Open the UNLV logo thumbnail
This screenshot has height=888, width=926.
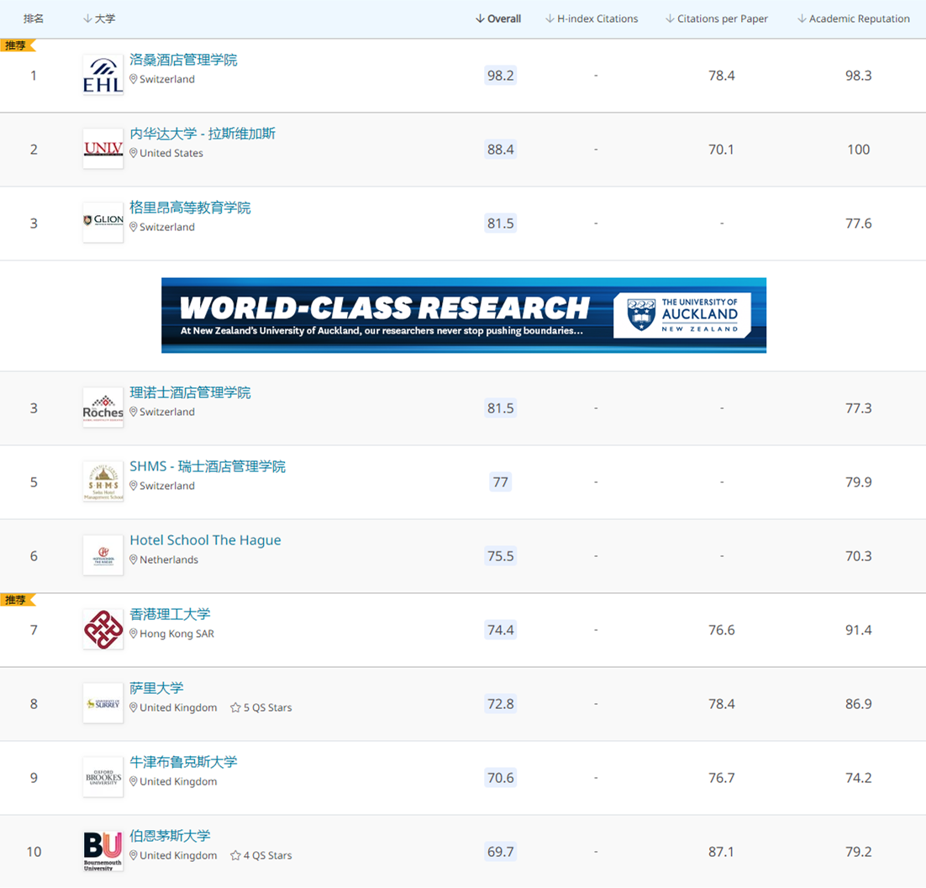pos(103,149)
